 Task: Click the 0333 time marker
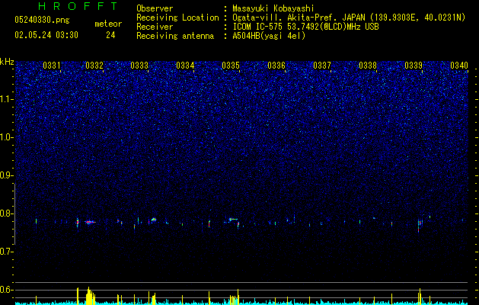tap(139, 65)
